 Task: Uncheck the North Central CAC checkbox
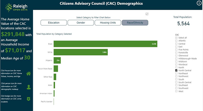pos(176,70)
